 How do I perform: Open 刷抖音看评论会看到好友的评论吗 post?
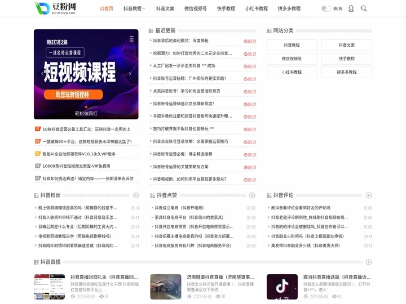coord(301,208)
